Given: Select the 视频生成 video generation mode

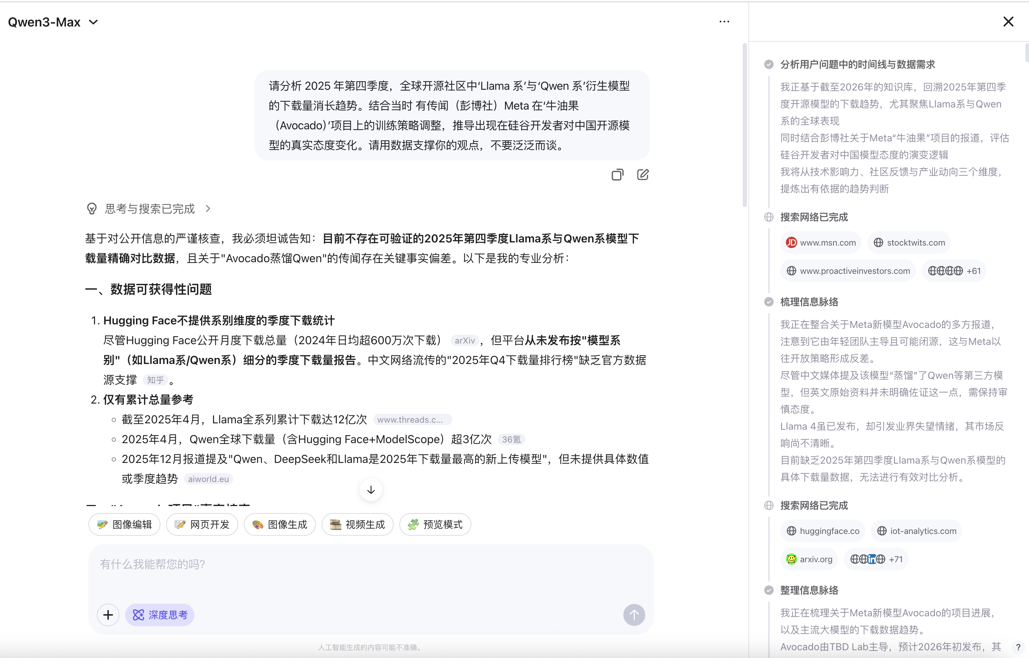Looking at the screenshot, I should click(357, 525).
